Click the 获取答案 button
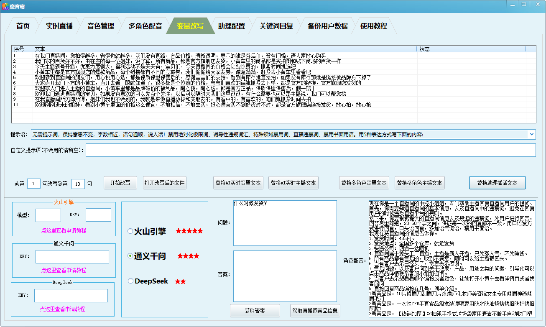546x327 pixels. [x=255, y=311]
